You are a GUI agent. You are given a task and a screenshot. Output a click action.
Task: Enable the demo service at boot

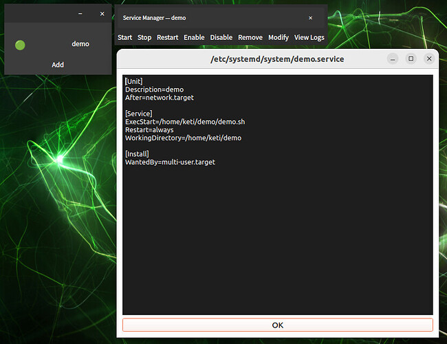[x=194, y=38]
